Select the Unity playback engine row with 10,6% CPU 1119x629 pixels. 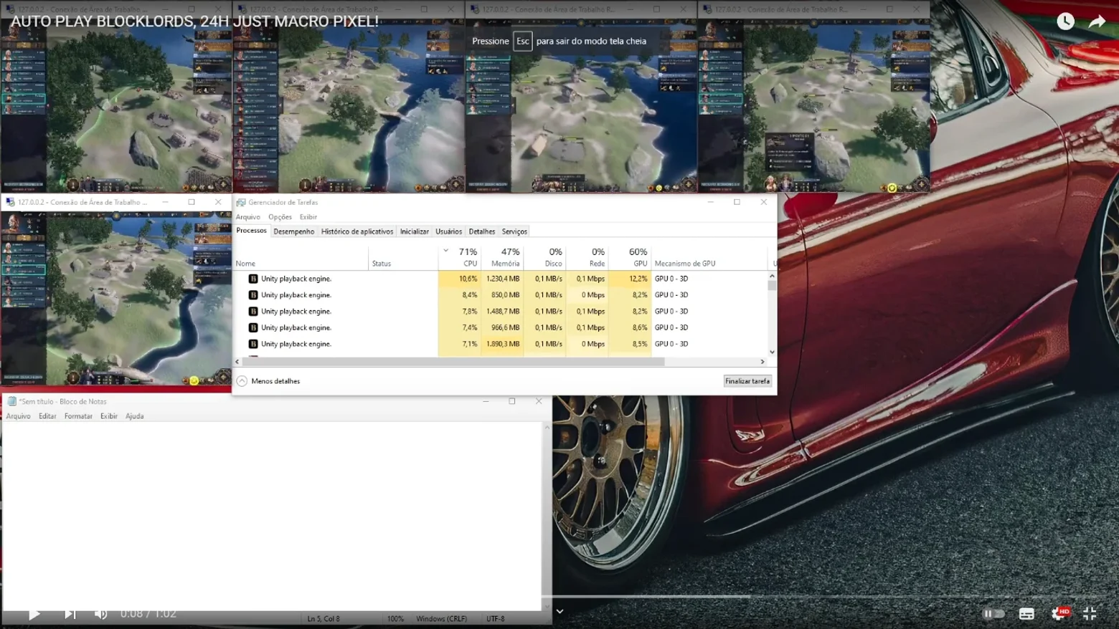coord(501,279)
